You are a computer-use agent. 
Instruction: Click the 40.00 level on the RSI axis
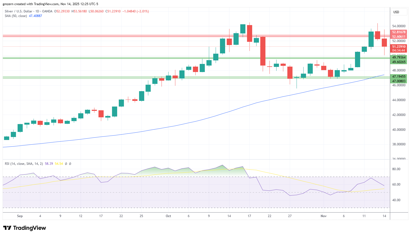(396, 200)
